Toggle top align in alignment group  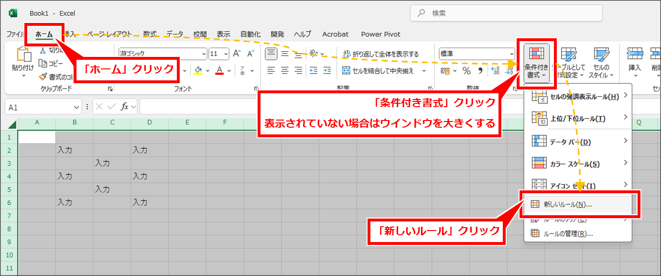pyautogui.click(x=271, y=54)
